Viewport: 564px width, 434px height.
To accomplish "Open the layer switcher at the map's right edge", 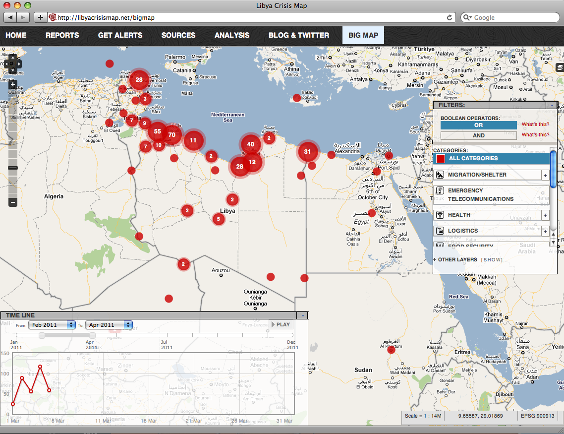I will (x=560, y=67).
